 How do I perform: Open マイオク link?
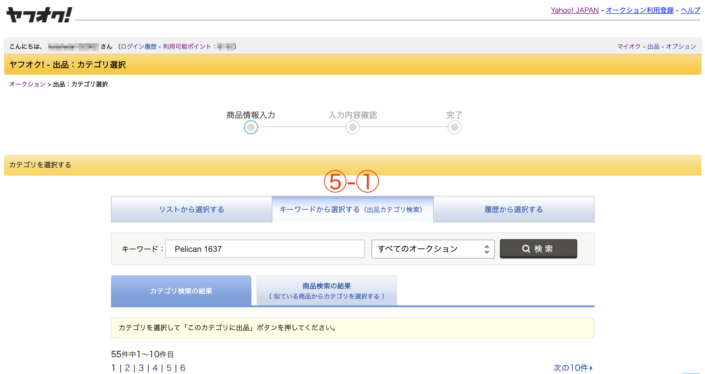pos(629,47)
